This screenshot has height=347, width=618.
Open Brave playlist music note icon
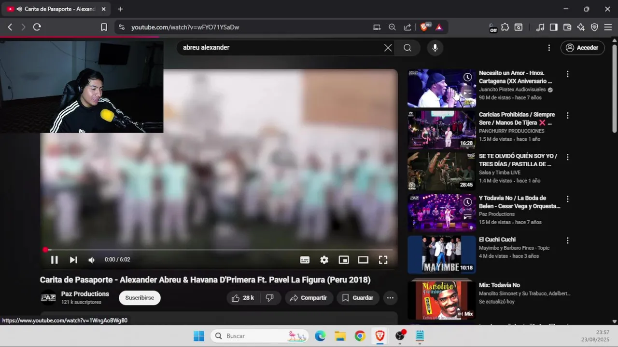pyautogui.click(x=540, y=27)
